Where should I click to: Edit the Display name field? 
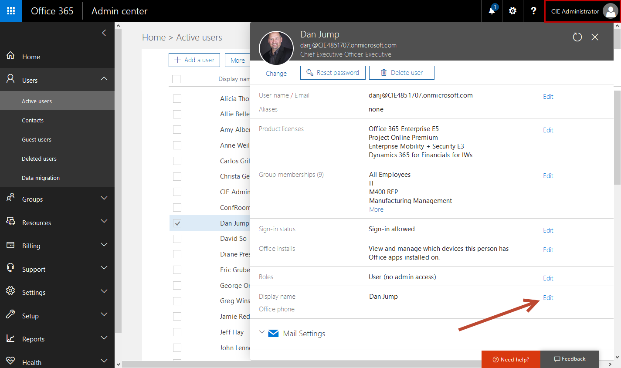click(548, 298)
